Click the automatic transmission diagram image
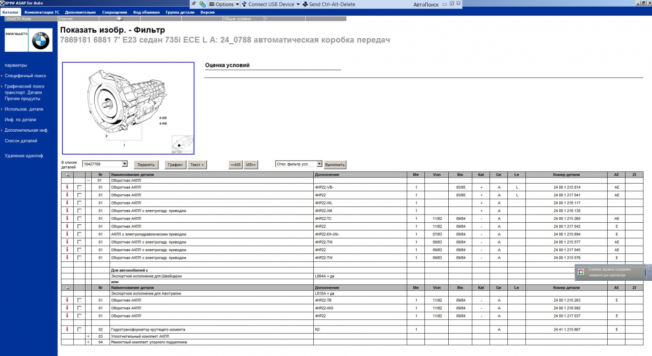 click(127, 107)
